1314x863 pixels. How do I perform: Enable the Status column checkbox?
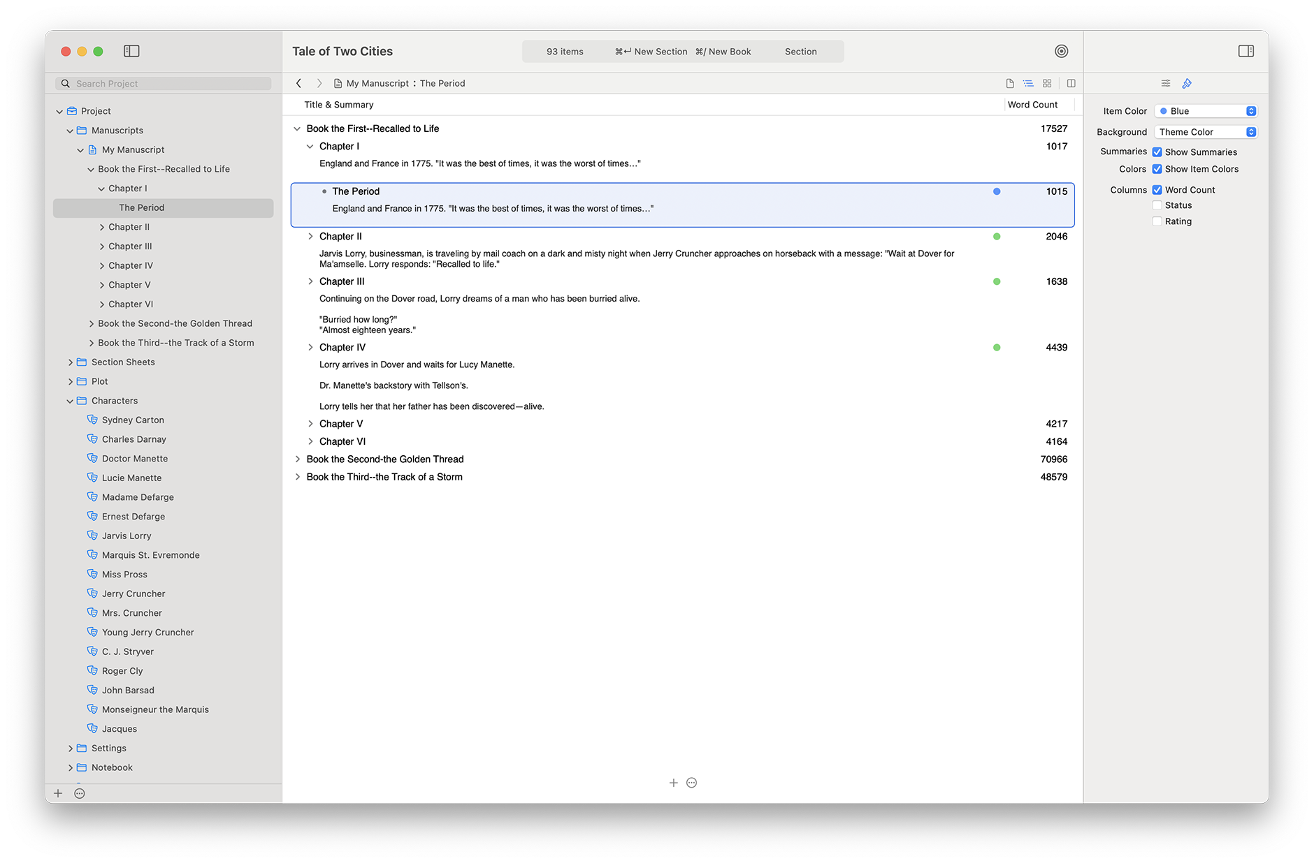click(1157, 205)
